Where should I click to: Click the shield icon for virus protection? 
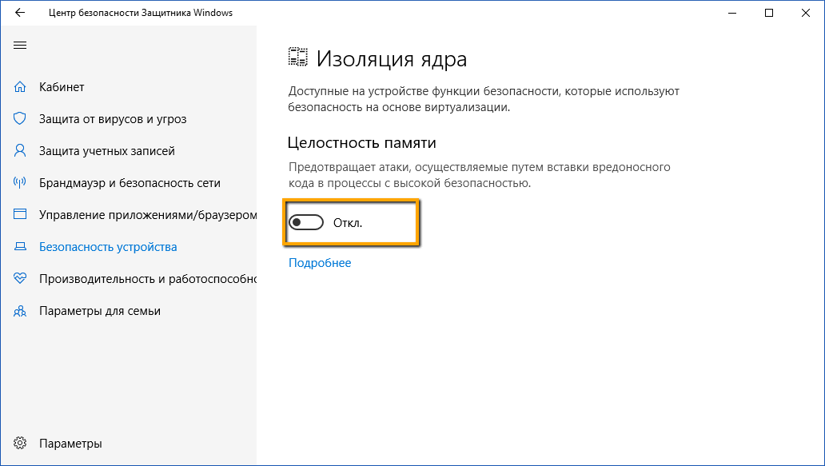tap(21, 119)
